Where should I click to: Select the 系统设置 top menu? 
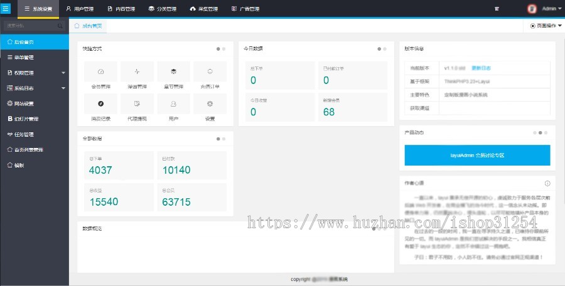pos(38,9)
